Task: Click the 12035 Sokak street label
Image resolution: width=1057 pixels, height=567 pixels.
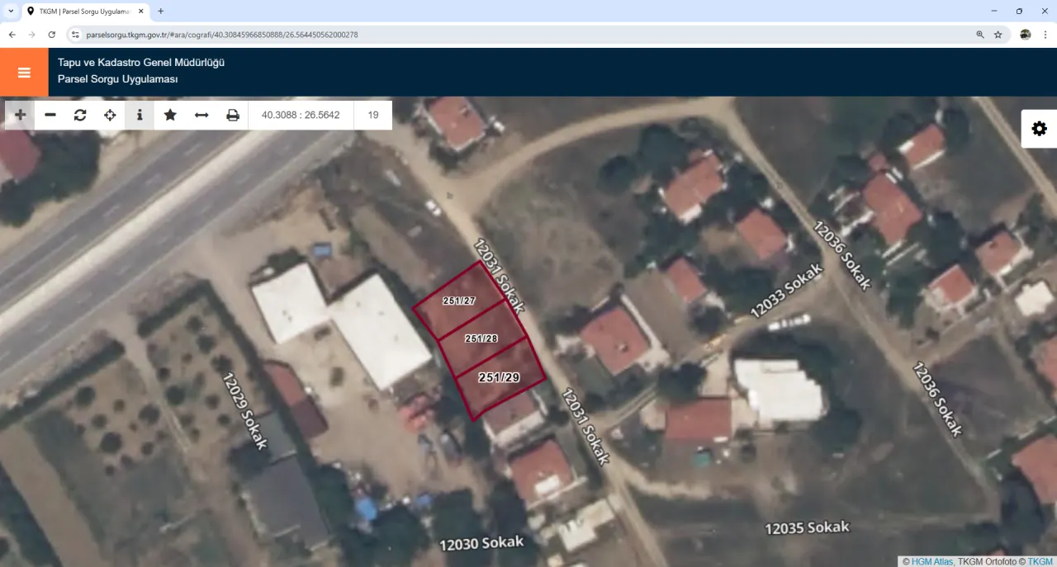Action: tap(807, 528)
